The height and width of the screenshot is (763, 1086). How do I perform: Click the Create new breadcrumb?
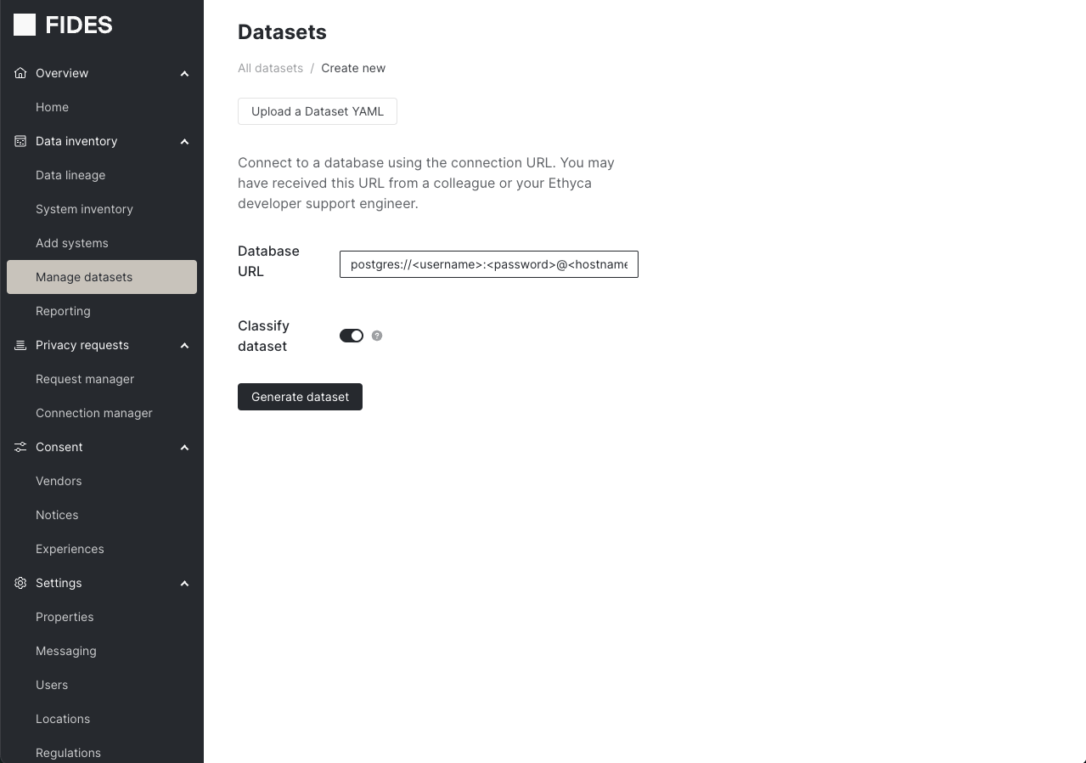353,68
